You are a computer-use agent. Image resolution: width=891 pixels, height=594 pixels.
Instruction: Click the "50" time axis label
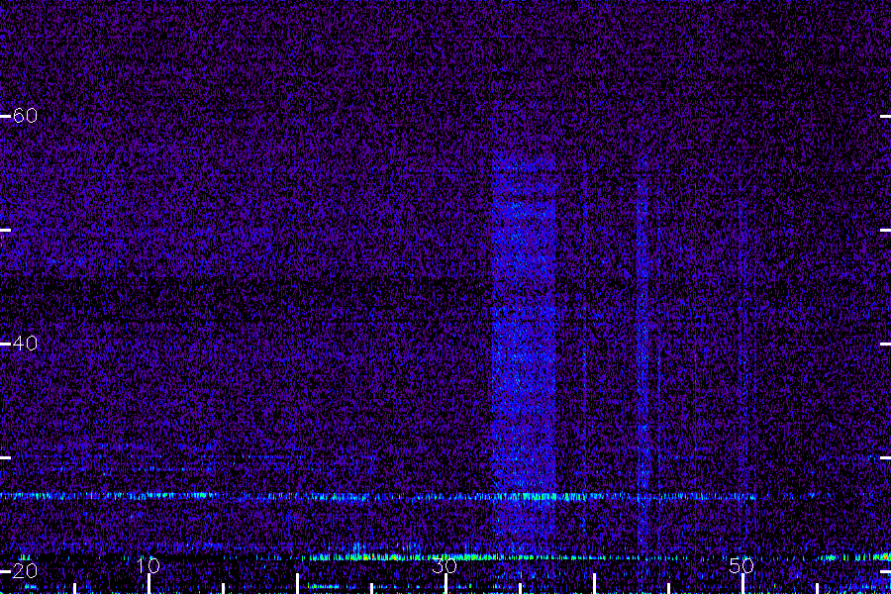742,565
